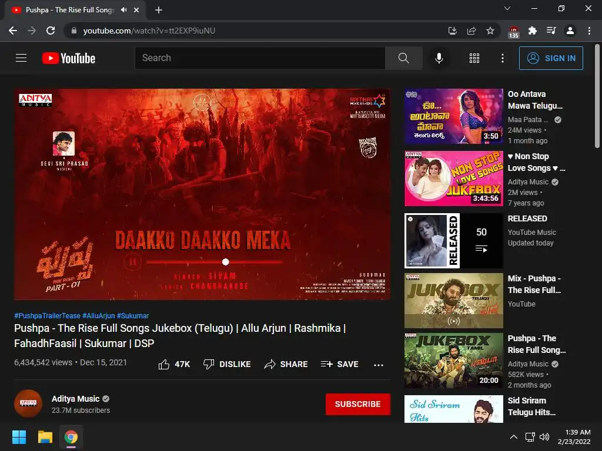This screenshot has width=602, height=451.
Task: Click Chrome icon in taskbar
Action: [71, 437]
